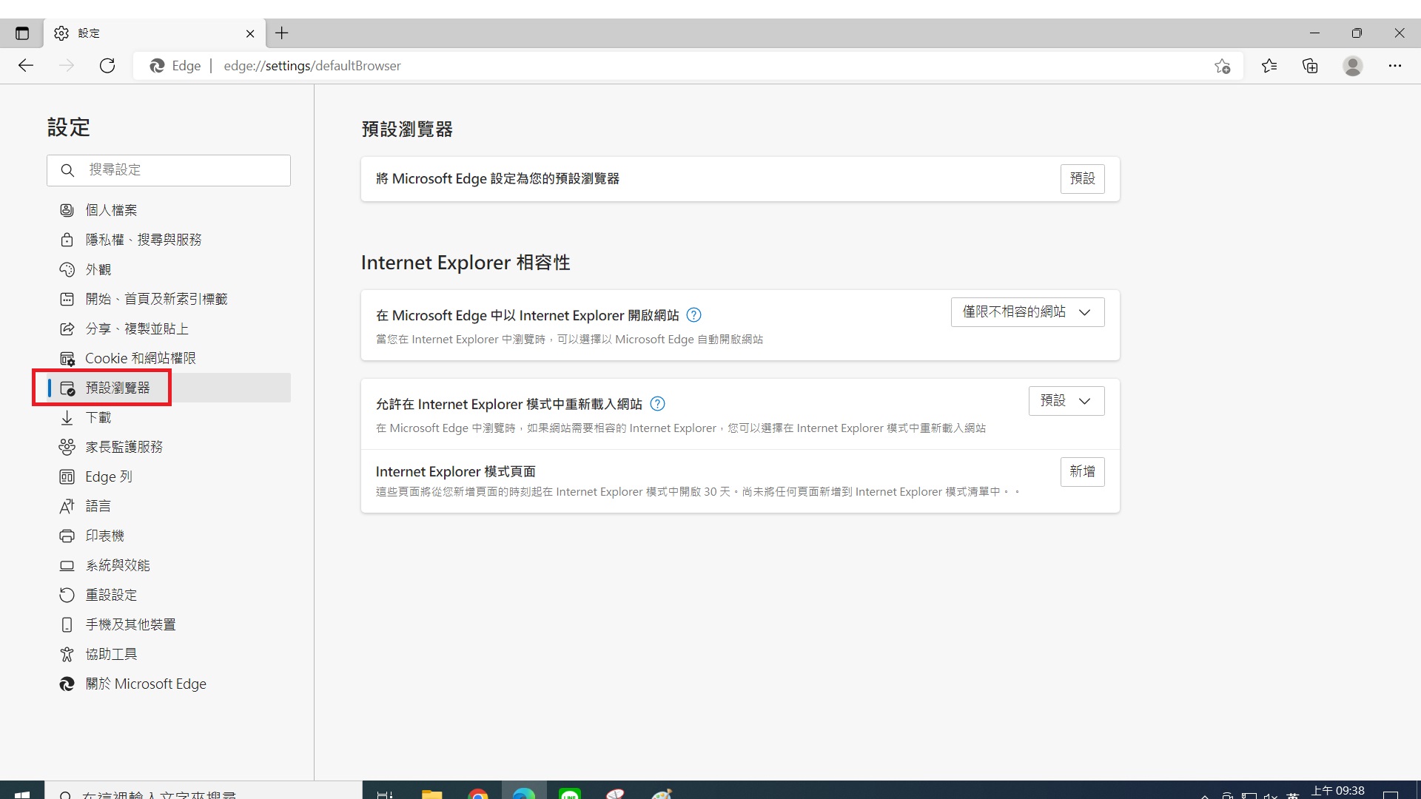The height and width of the screenshot is (799, 1421).
Task: Open 分享、複製並貼上 section
Action: [169, 328]
